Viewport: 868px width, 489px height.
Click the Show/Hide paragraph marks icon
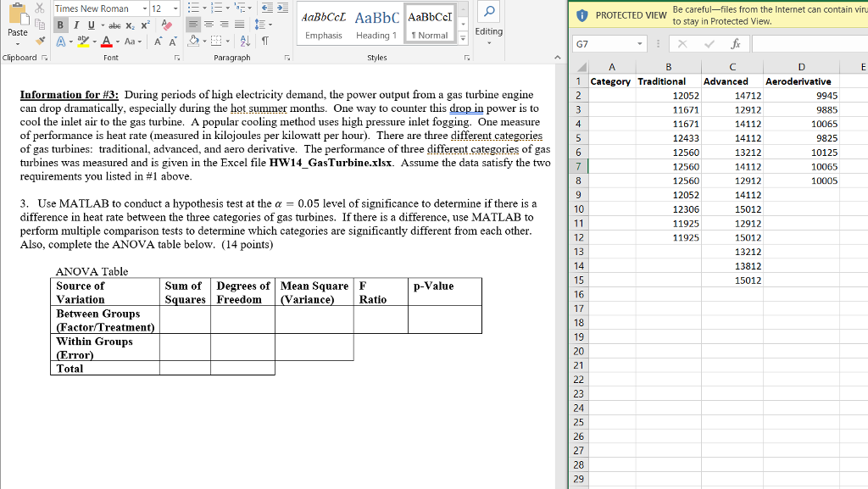point(264,42)
